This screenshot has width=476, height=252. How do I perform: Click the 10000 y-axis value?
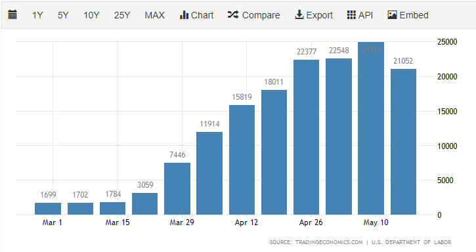pos(447,146)
